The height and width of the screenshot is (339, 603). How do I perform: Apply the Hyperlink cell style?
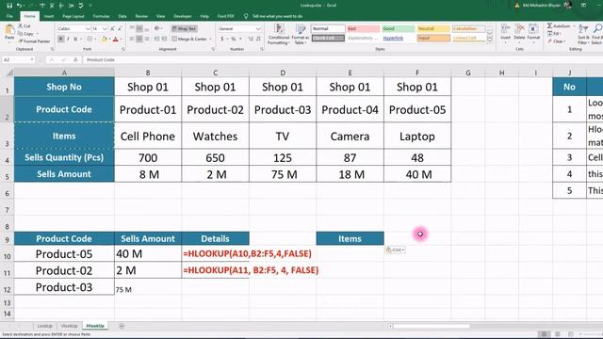[398, 38]
